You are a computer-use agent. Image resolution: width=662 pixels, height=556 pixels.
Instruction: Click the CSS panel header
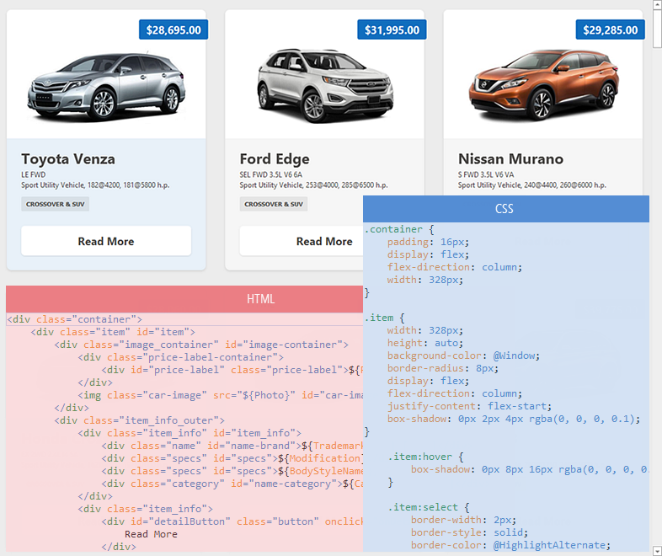[506, 209]
